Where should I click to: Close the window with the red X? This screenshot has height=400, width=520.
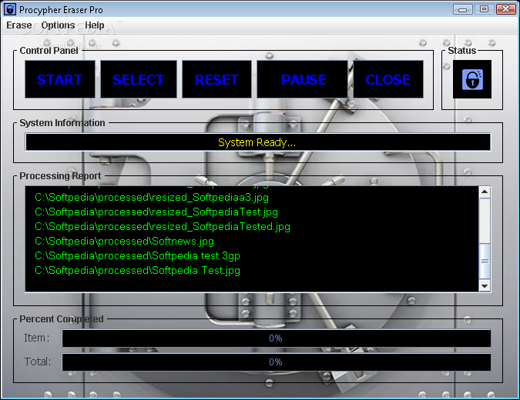click(x=505, y=9)
